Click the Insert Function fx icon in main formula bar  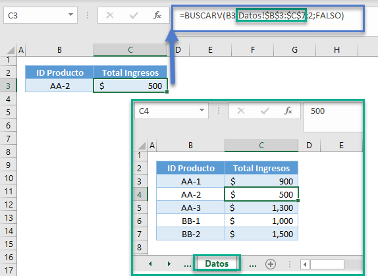[x=157, y=15]
